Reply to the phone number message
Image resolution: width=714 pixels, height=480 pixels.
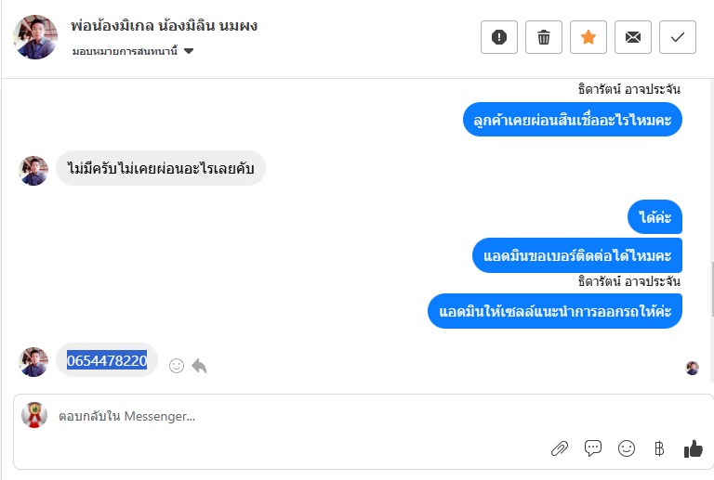click(199, 366)
